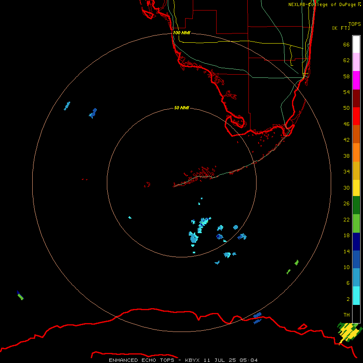
Task: Click the [K FT] units label
Action: click(341, 28)
